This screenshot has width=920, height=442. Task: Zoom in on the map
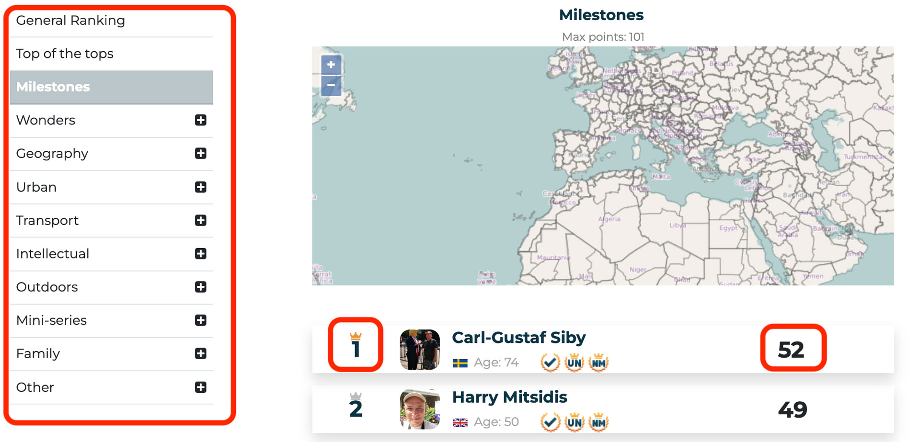point(331,65)
